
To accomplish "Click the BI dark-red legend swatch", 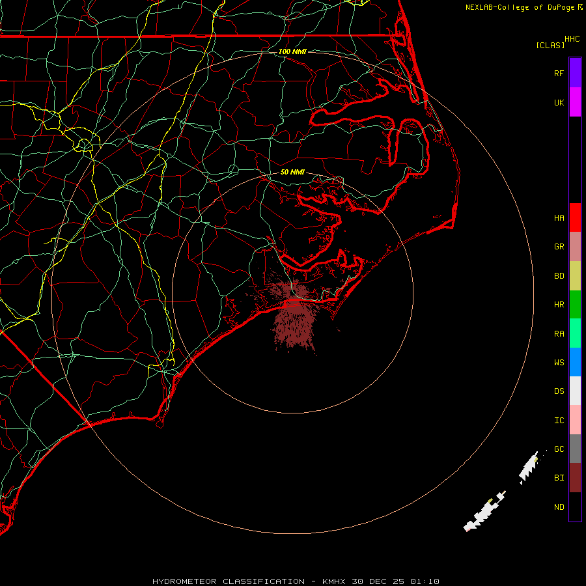I will 575,478.
